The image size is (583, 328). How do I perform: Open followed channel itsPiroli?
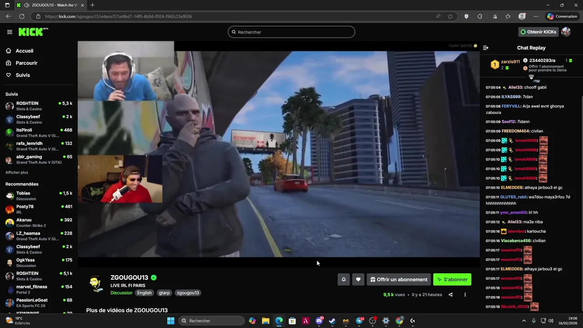[39, 133]
